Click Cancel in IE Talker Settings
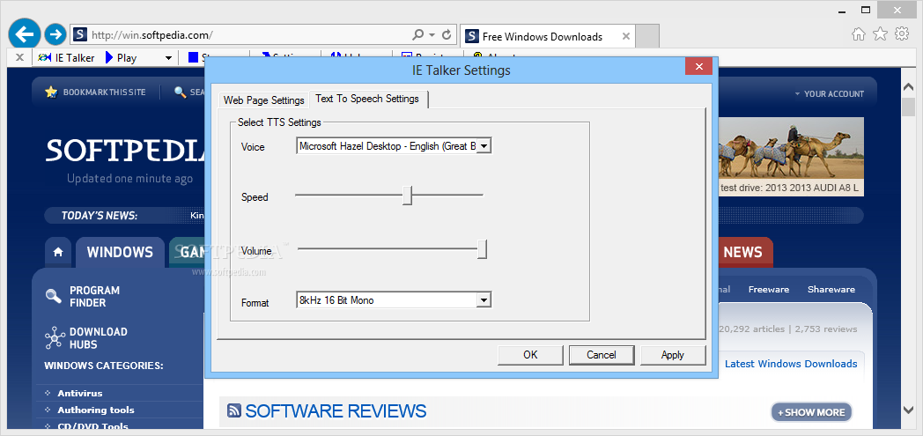The image size is (923, 436). (x=601, y=355)
